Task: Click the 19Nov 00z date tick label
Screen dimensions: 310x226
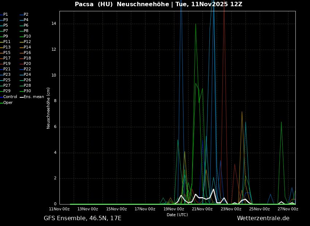Action: [x=174, y=209]
